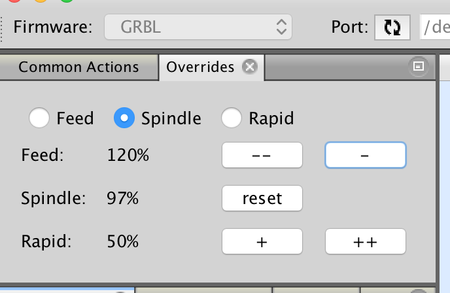Focus the Port path input field
Viewport: 450px width, 293px height.
(x=435, y=27)
